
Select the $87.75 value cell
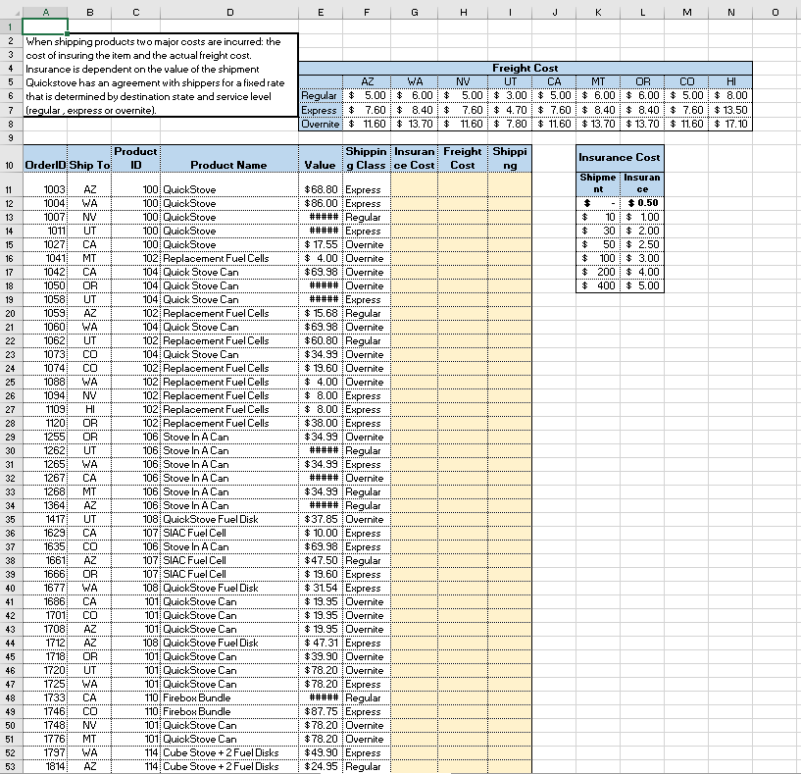pos(321,711)
